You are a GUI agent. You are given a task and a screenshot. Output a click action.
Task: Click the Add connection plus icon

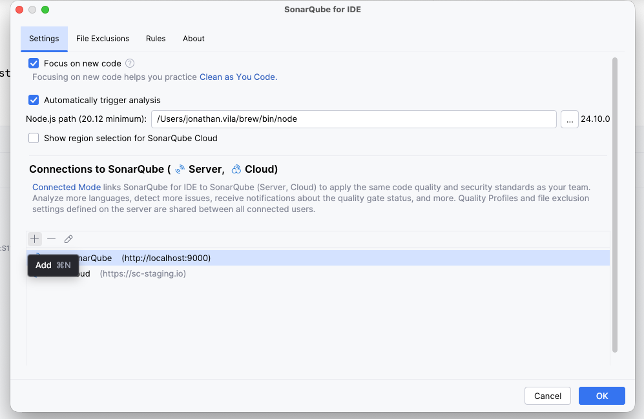pos(35,239)
